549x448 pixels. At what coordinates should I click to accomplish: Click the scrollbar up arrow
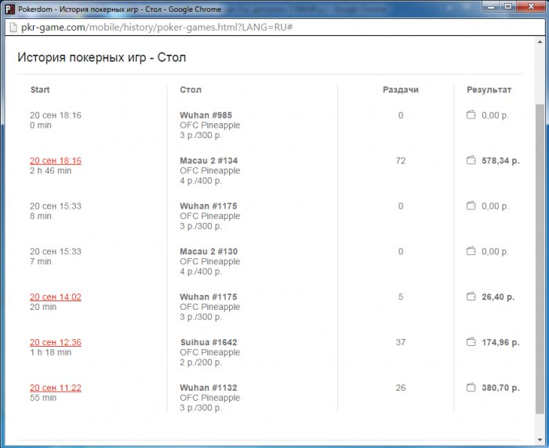540,42
